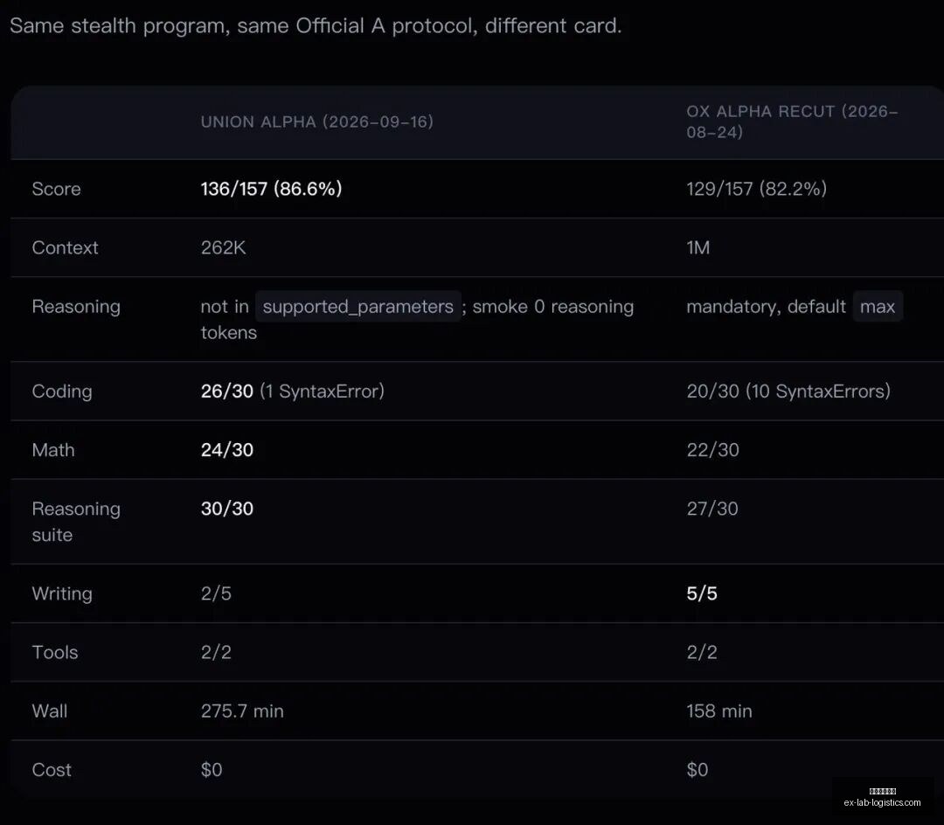
Task: Click the "Reasoning" label beside the supported_parameters row
Action: click(76, 307)
